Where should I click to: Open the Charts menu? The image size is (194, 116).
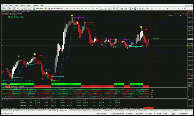point(23,5)
